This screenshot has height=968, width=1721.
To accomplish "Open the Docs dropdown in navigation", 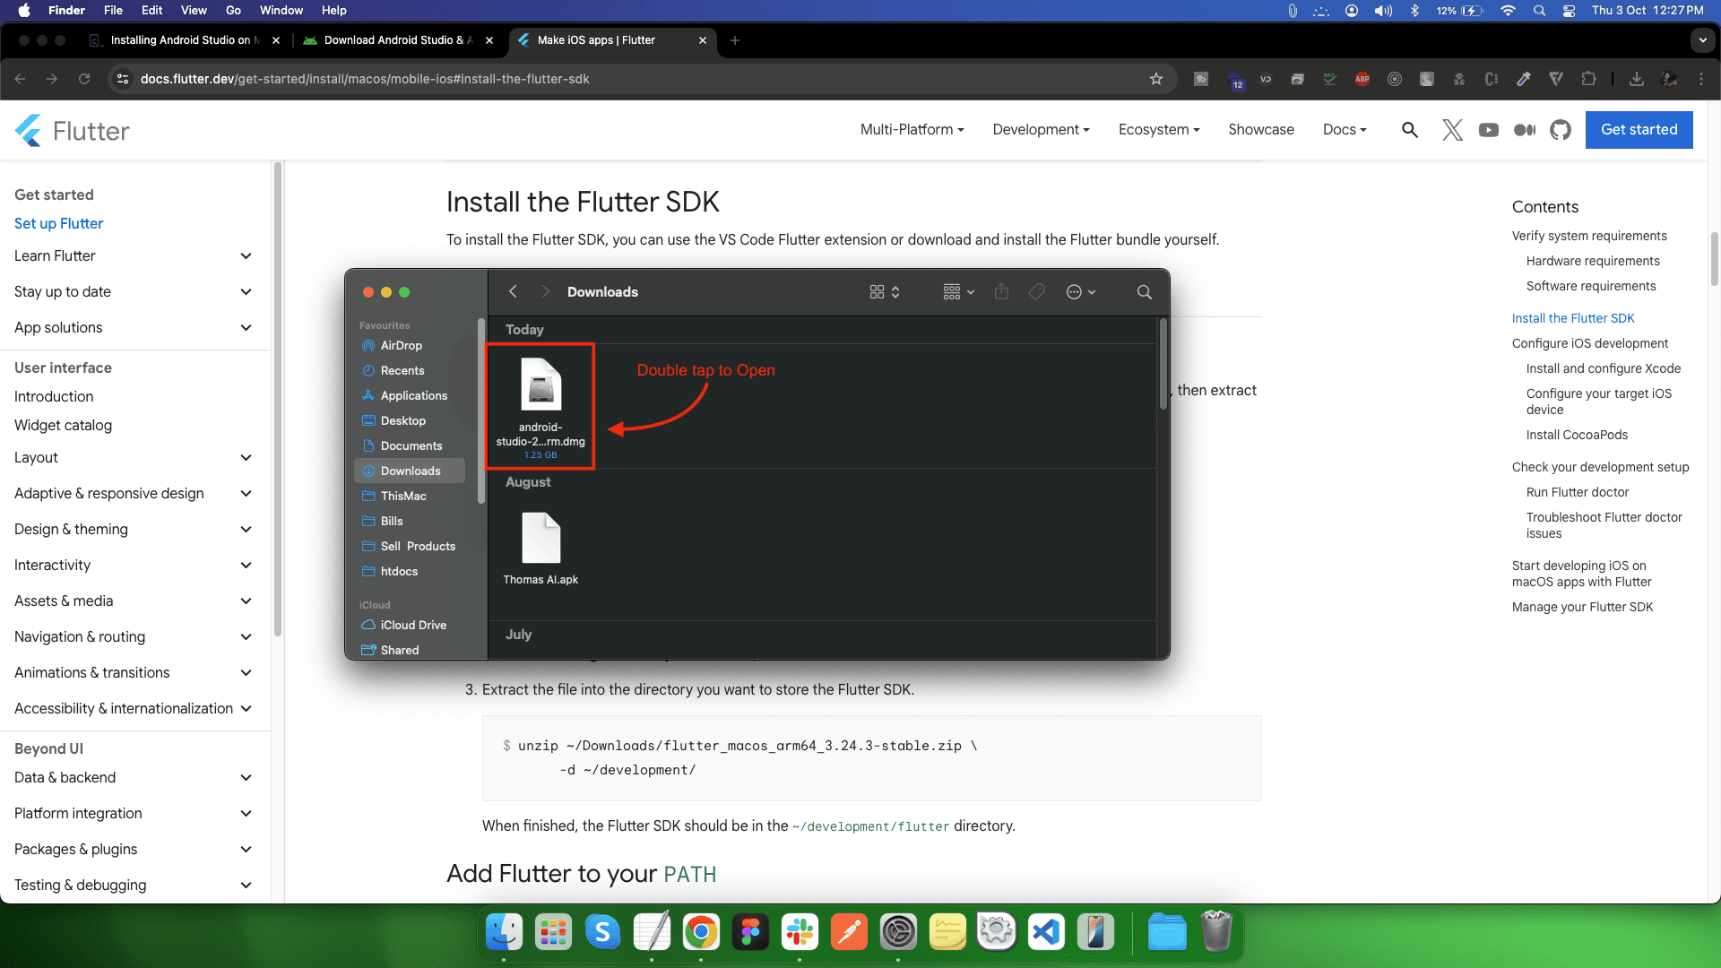I will pos(1345,130).
